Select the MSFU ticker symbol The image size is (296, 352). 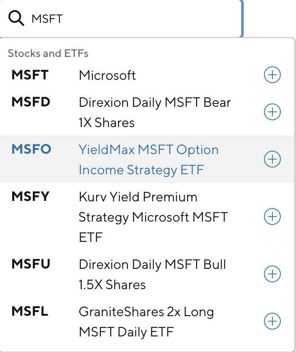click(x=31, y=264)
